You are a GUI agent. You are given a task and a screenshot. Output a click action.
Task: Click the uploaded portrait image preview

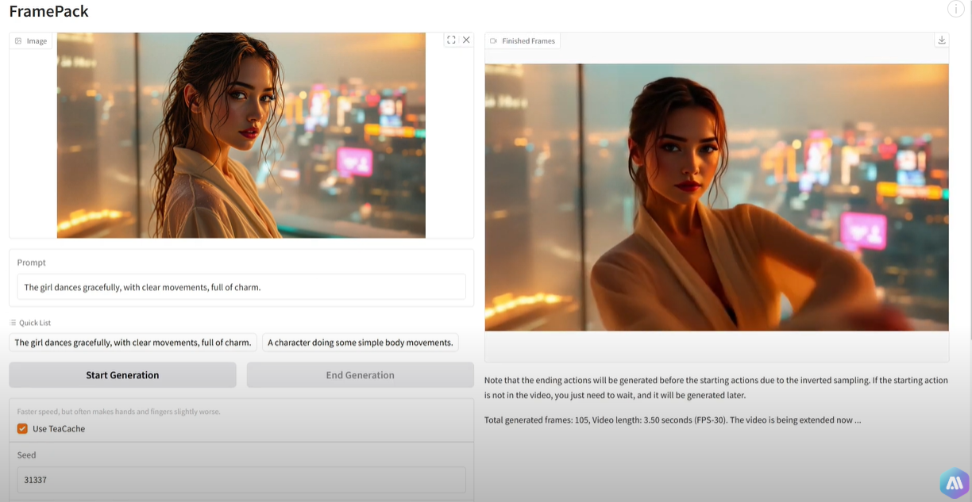[x=241, y=135]
